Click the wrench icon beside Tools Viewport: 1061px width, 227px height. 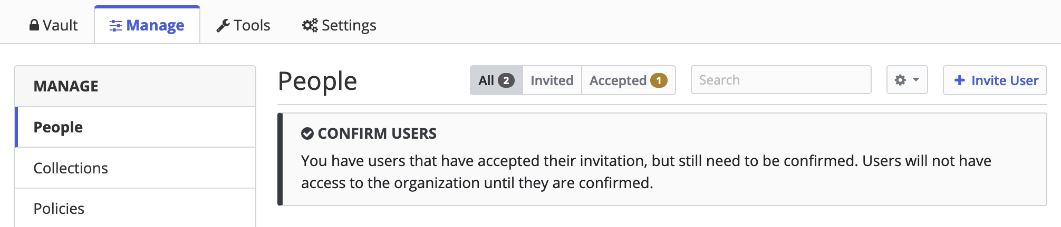tap(223, 26)
